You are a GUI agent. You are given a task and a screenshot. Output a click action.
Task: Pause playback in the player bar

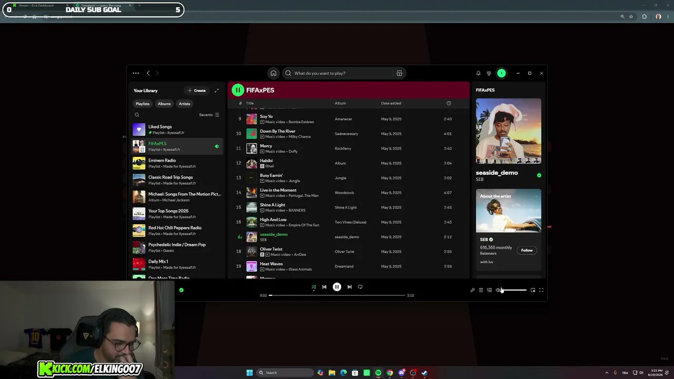(337, 287)
